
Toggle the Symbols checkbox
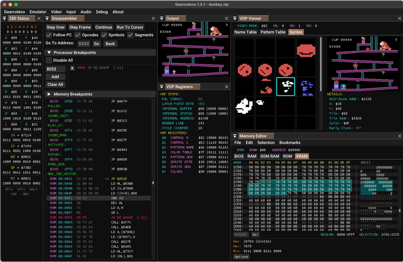[x=104, y=35]
